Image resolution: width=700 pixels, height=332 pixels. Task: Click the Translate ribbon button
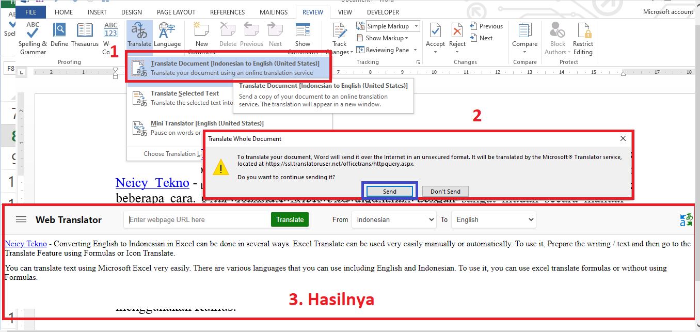[139, 35]
